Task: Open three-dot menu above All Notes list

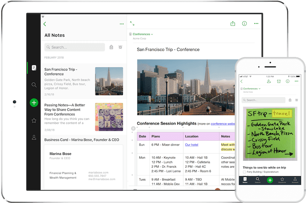Action: pyautogui.click(x=122, y=24)
